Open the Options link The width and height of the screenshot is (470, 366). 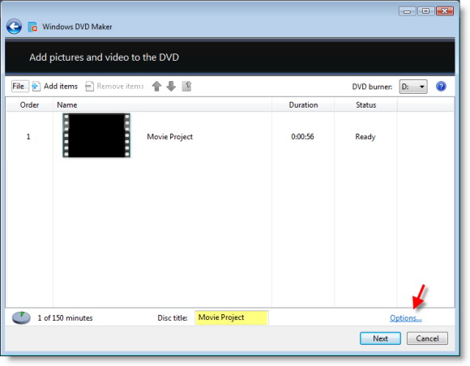pos(405,318)
